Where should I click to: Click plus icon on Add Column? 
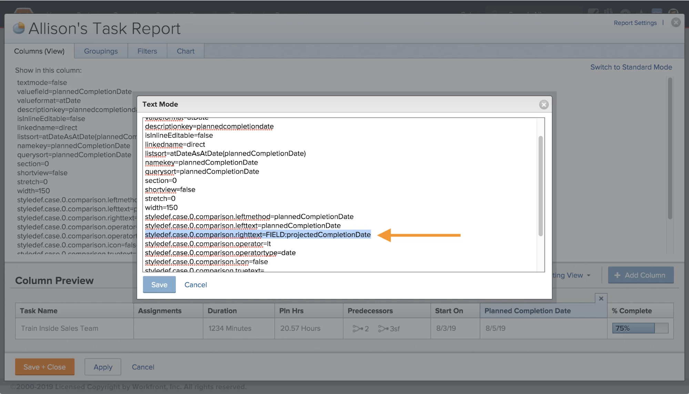point(617,275)
